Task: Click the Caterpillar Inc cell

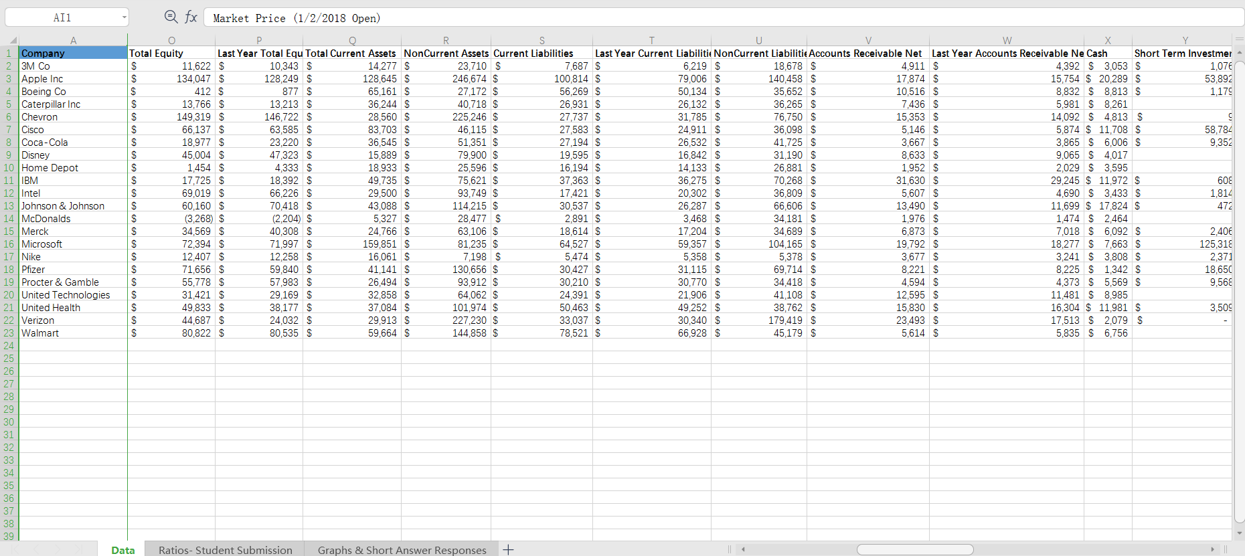Action: pos(73,104)
